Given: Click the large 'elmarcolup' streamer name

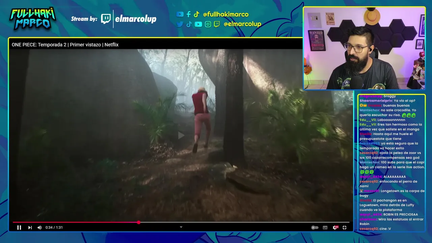Looking at the screenshot, I should coord(136,19).
